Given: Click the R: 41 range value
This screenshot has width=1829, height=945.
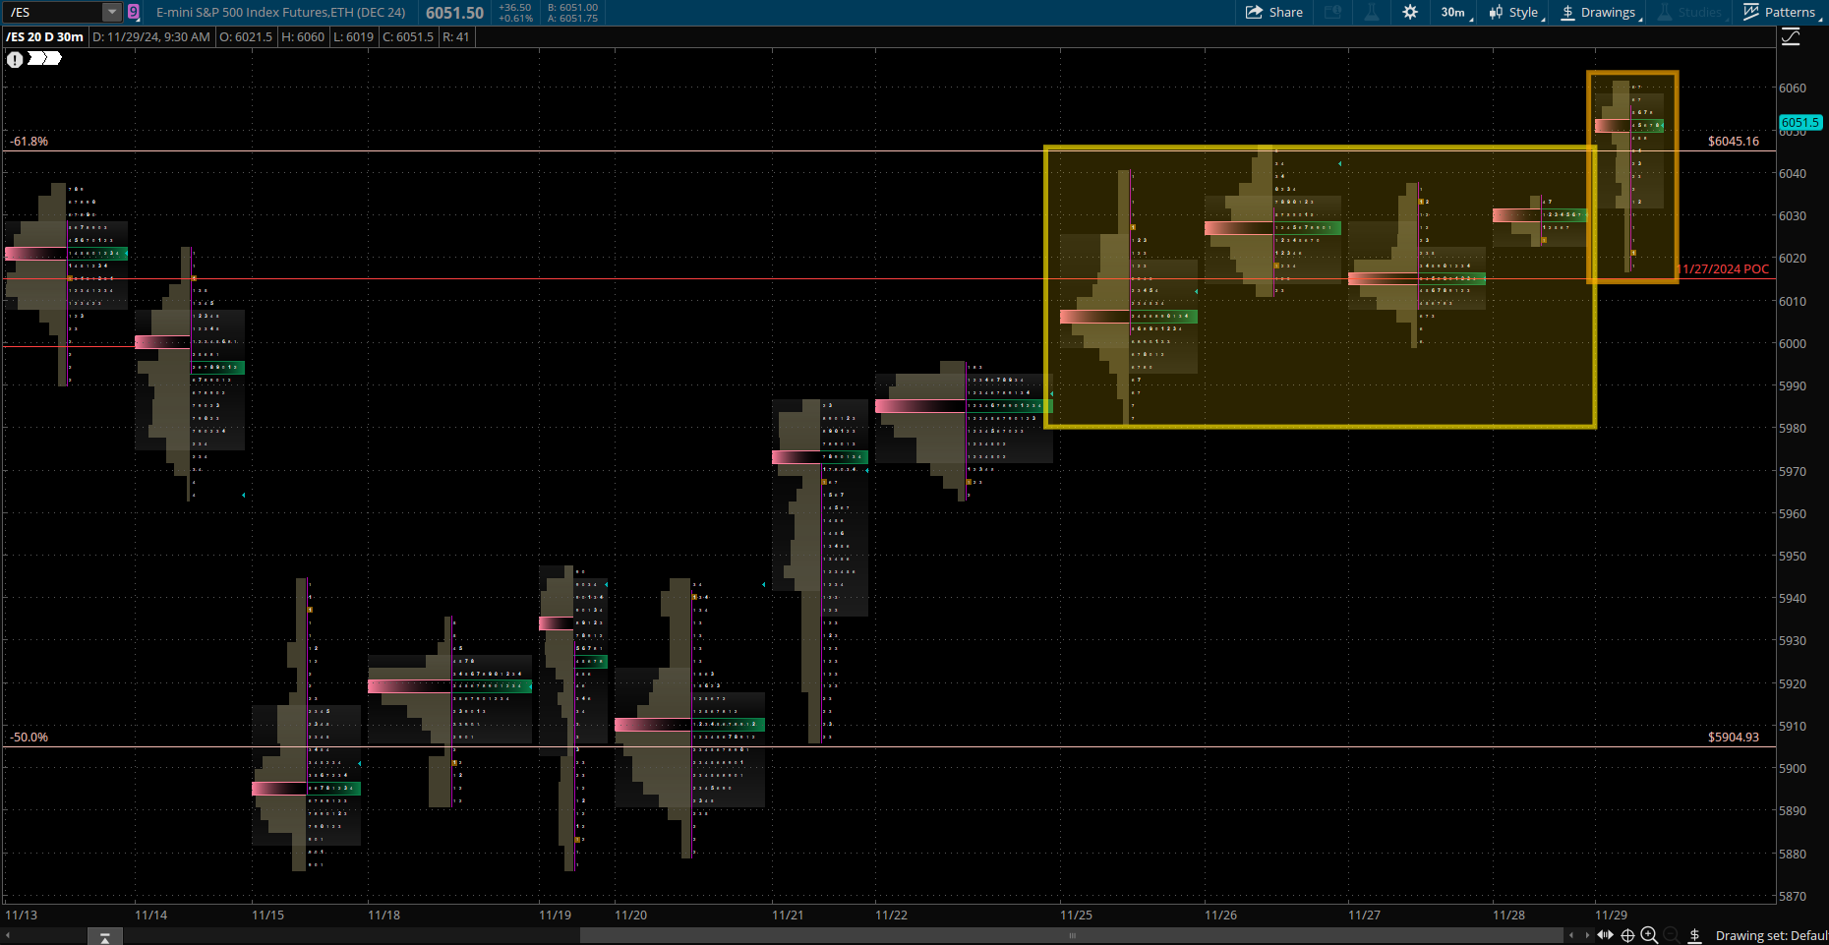Looking at the screenshot, I should coord(456,36).
